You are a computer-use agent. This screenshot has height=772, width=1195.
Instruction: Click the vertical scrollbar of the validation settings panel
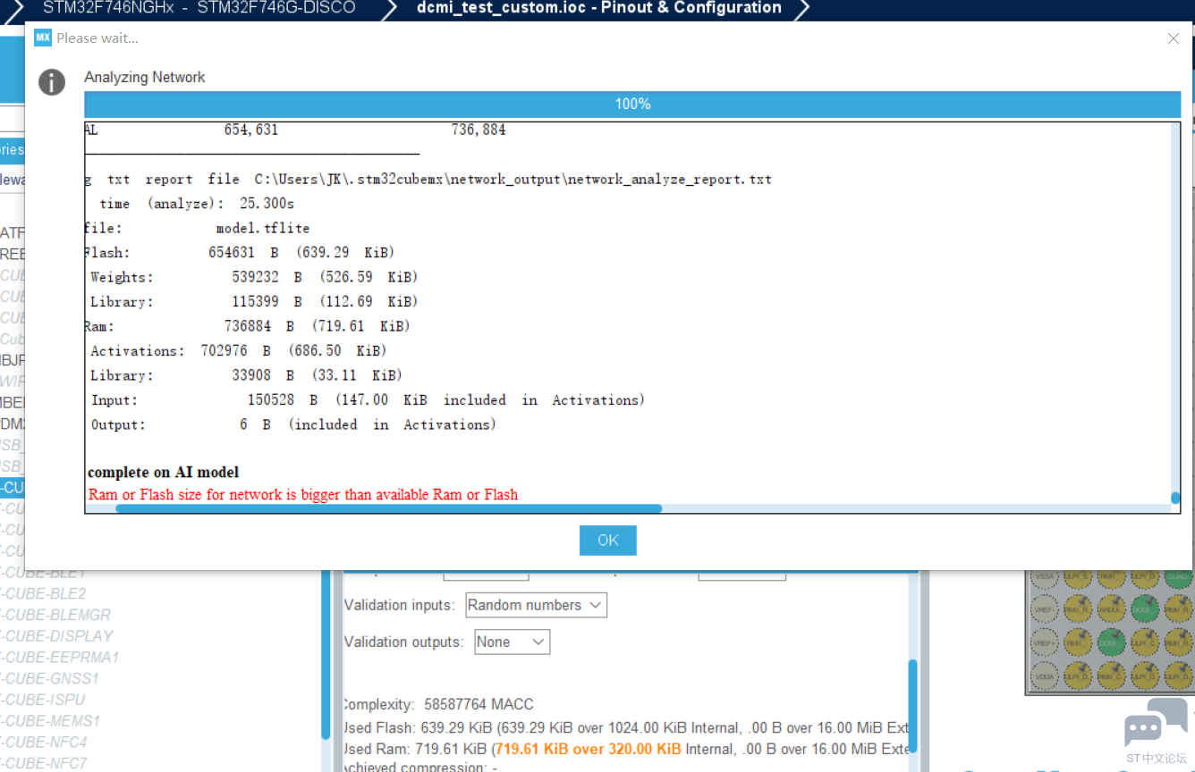[x=912, y=706]
